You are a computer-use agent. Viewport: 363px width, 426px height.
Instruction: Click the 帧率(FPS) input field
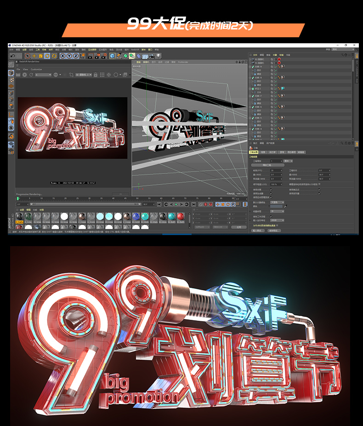point(276,171)
